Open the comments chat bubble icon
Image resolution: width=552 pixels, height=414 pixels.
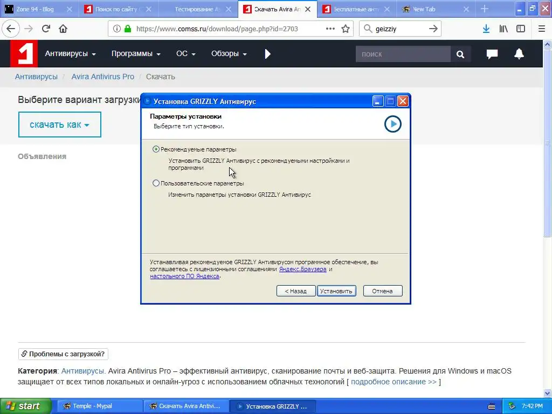(492, 54)
